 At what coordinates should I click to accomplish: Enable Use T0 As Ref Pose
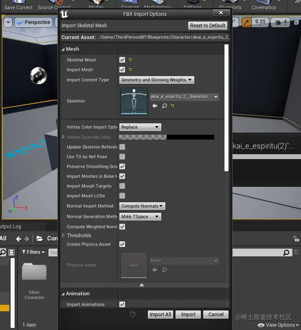point(122,157)
